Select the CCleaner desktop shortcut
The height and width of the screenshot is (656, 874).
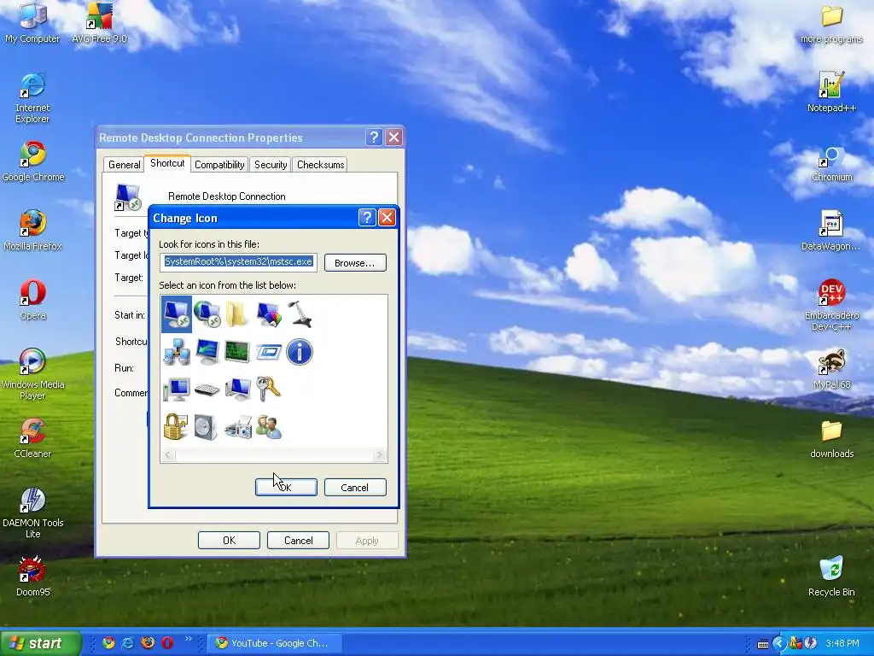pyautogui.click(x=32, y=438)
